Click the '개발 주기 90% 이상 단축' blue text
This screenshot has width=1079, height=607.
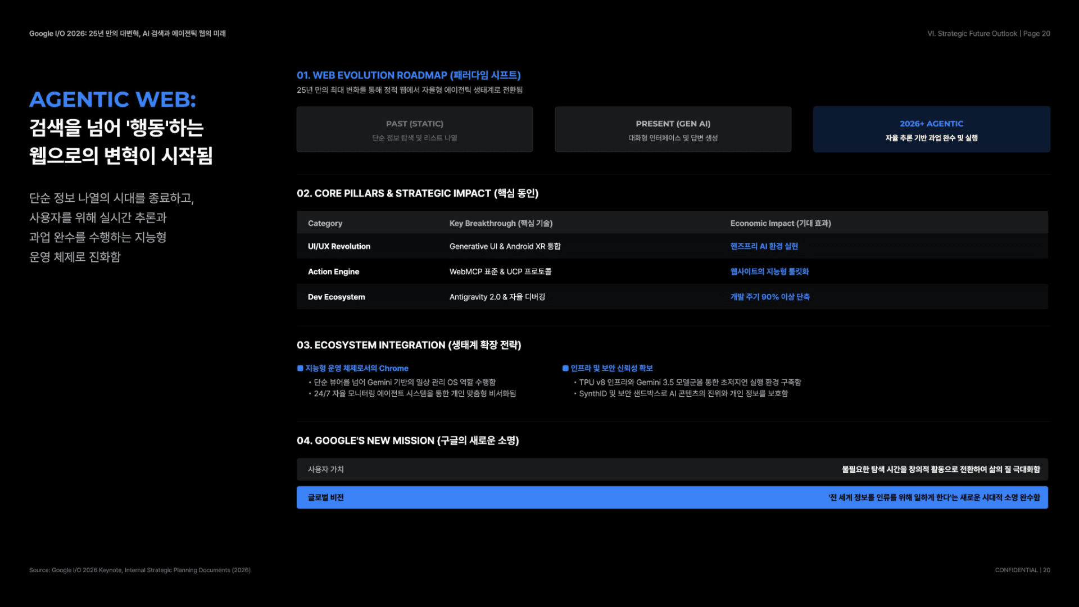[770, 297]
